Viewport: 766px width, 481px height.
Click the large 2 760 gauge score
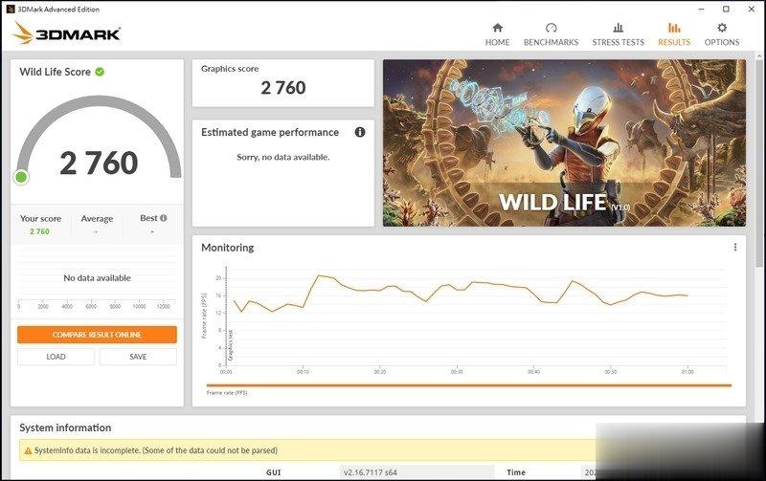[x=100, y=163]
